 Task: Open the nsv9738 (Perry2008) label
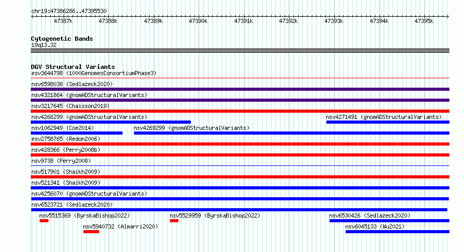click(61, 161)
